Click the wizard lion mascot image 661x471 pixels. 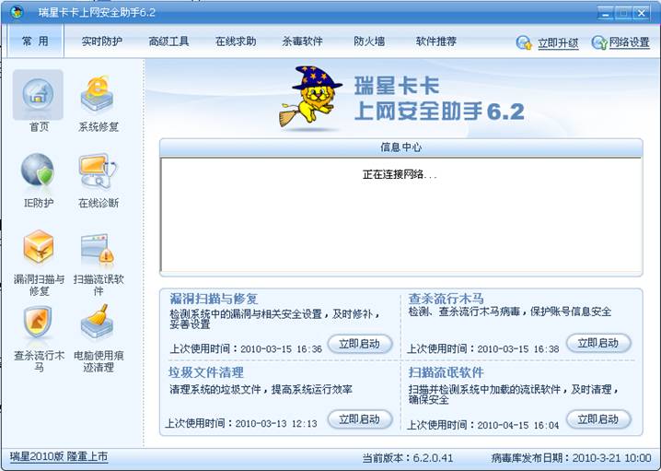click(x=310, y=98)
